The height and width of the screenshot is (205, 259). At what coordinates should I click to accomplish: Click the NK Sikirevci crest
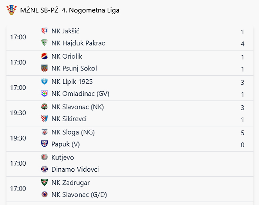point(44,119)
